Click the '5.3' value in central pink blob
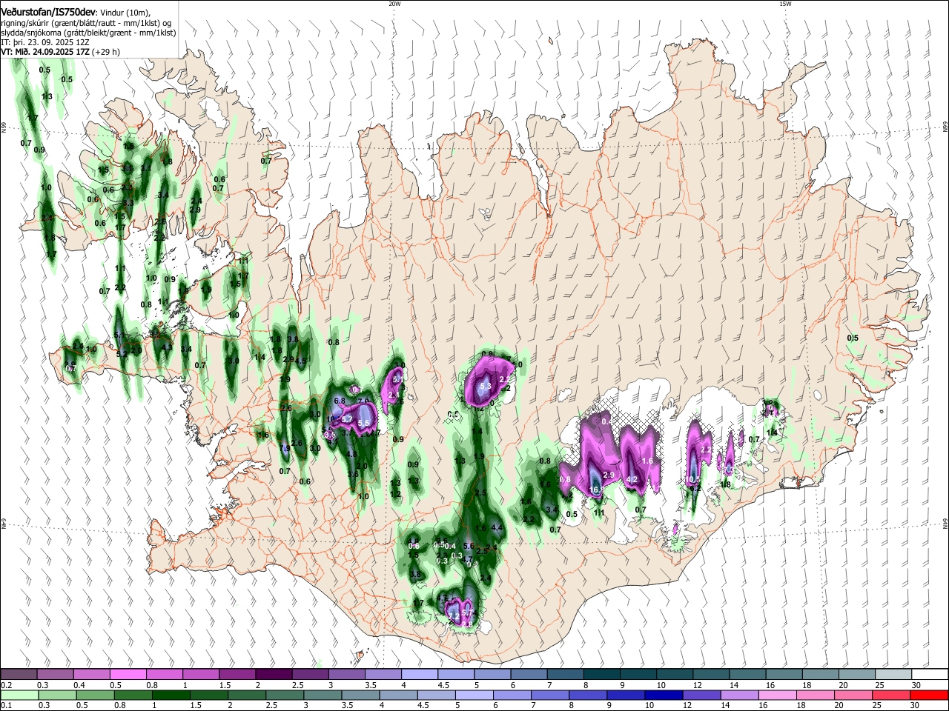The image size is (949, 711). tap(486, 387)
